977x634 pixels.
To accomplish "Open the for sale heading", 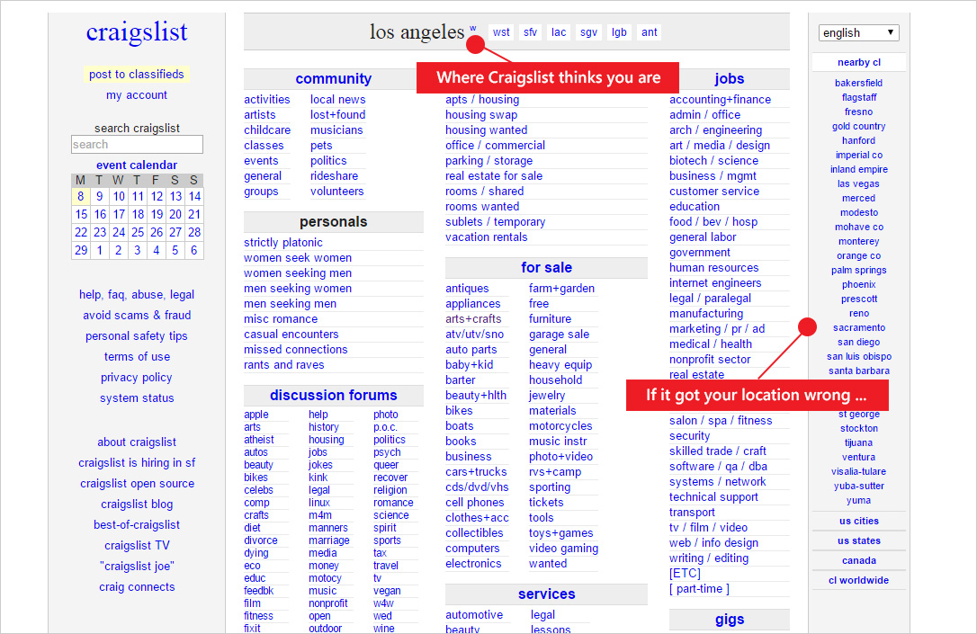I will (546, 267).
